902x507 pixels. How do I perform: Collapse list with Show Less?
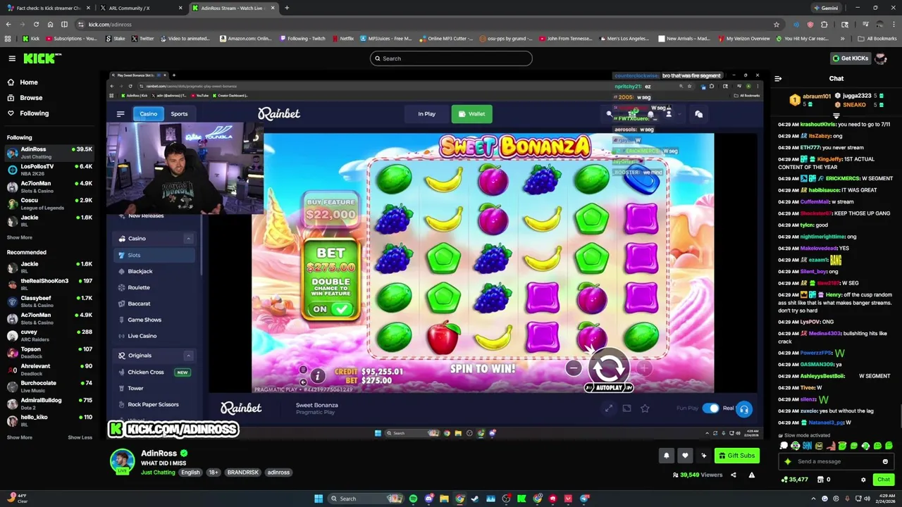80,437
